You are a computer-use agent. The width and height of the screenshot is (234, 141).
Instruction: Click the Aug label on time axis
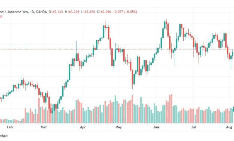[229, 127]
